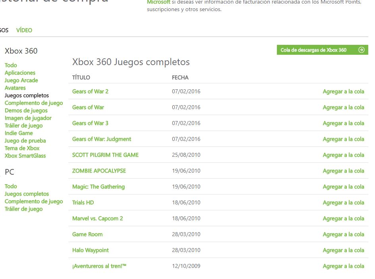375x279 pixels.
Task: Add Gears of War: Judgment to queue
Action: (344, 139)
